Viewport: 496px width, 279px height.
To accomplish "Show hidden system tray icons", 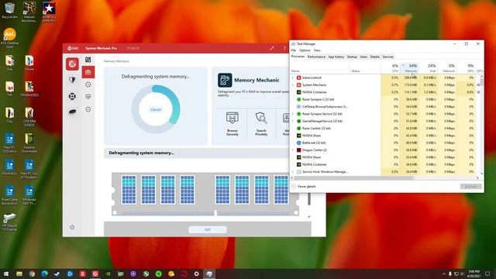I will pos(444,274).
